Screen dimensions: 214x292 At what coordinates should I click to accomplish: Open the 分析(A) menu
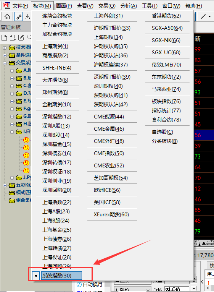pyautogui.click(x=129, y=6)
